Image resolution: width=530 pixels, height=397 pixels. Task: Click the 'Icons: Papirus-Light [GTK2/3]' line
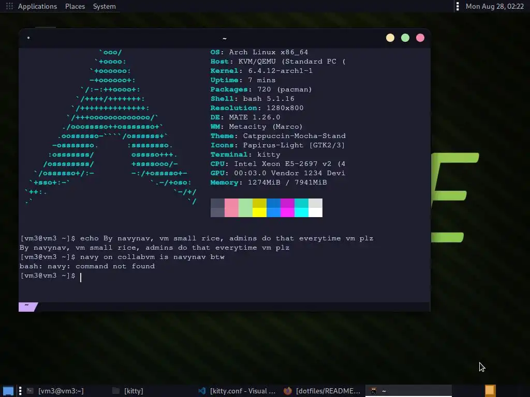tap(277, 145)
